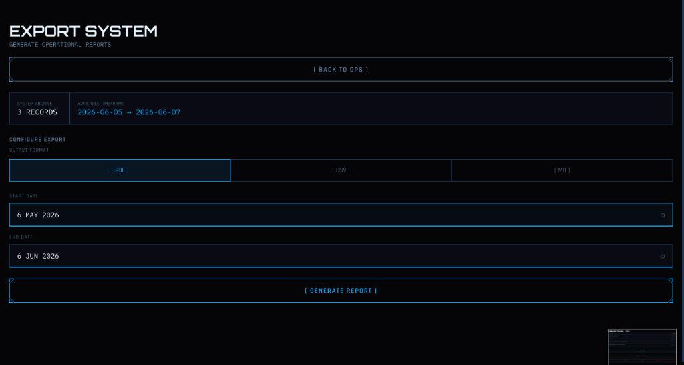Click the EXPORT SYSTEM heading

tap(83, 31)
